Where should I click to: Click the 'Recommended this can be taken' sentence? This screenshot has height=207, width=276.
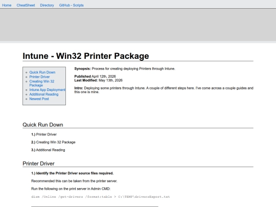click(74, 181)
